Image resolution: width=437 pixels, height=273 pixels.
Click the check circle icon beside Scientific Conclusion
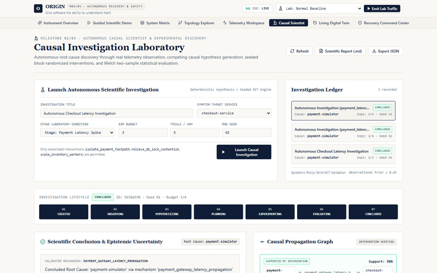[x=43, y=242]
